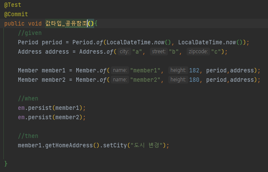Click the public keyword
This screenshot has width=268, height=172.
tap(14, 23)
